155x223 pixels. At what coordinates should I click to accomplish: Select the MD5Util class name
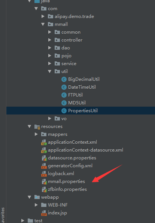click(x=77, y=103)
